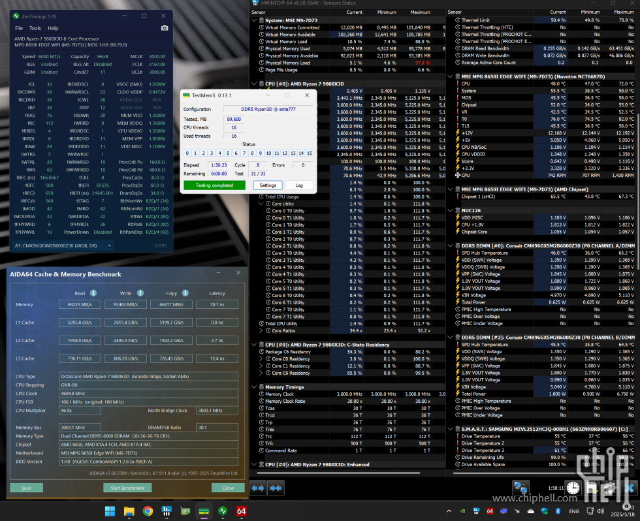This screenshot has width=640, height=521.
Task: Open Google Chrome from taskbar
Action: (148, 511)
